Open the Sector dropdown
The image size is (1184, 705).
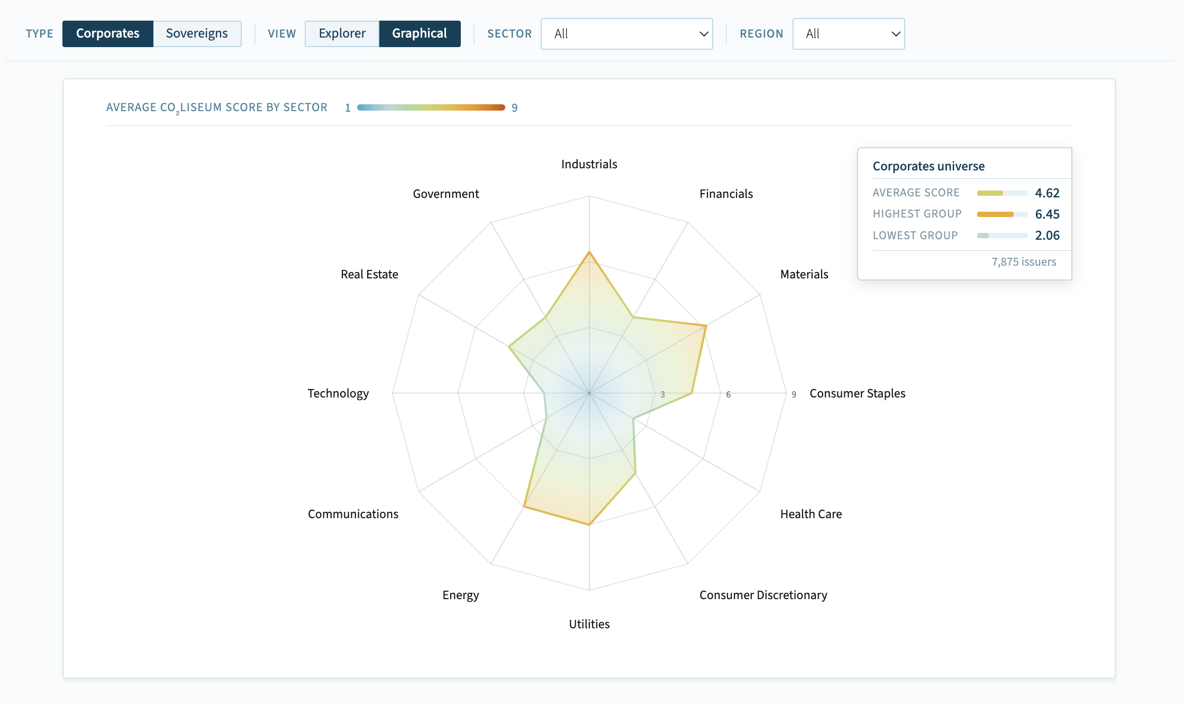[x=626, y=34]
